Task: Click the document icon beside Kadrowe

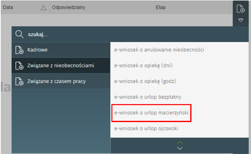Action: tap(19, 50)
